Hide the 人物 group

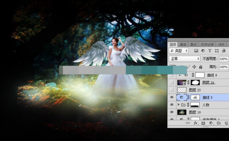[172, 105]
